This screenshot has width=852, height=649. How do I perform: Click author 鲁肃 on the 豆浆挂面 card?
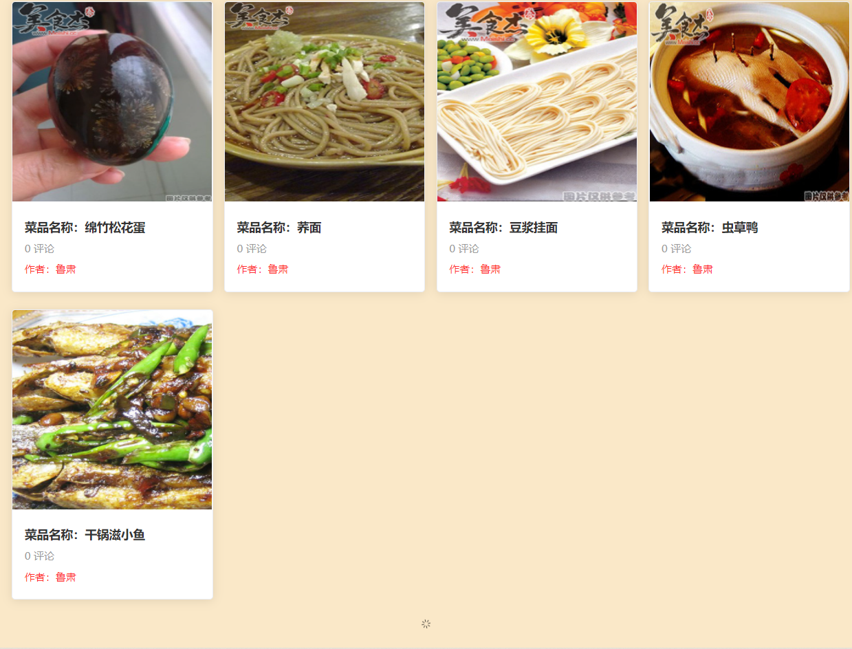click(490, 269)
